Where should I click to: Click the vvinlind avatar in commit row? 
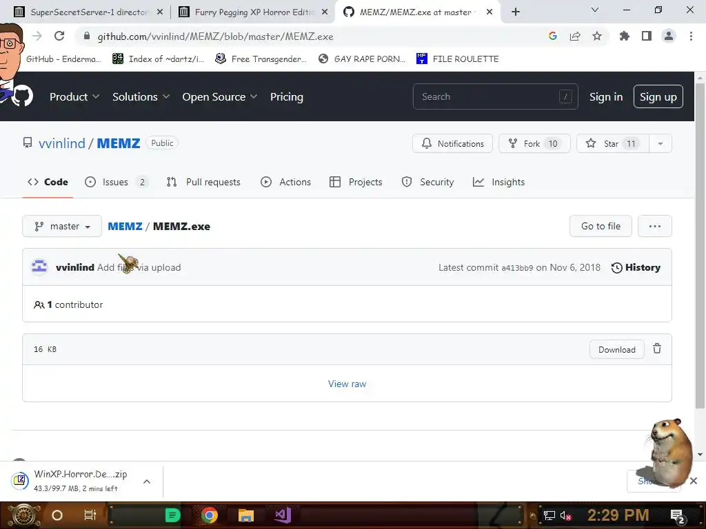(x=39, y=267)
